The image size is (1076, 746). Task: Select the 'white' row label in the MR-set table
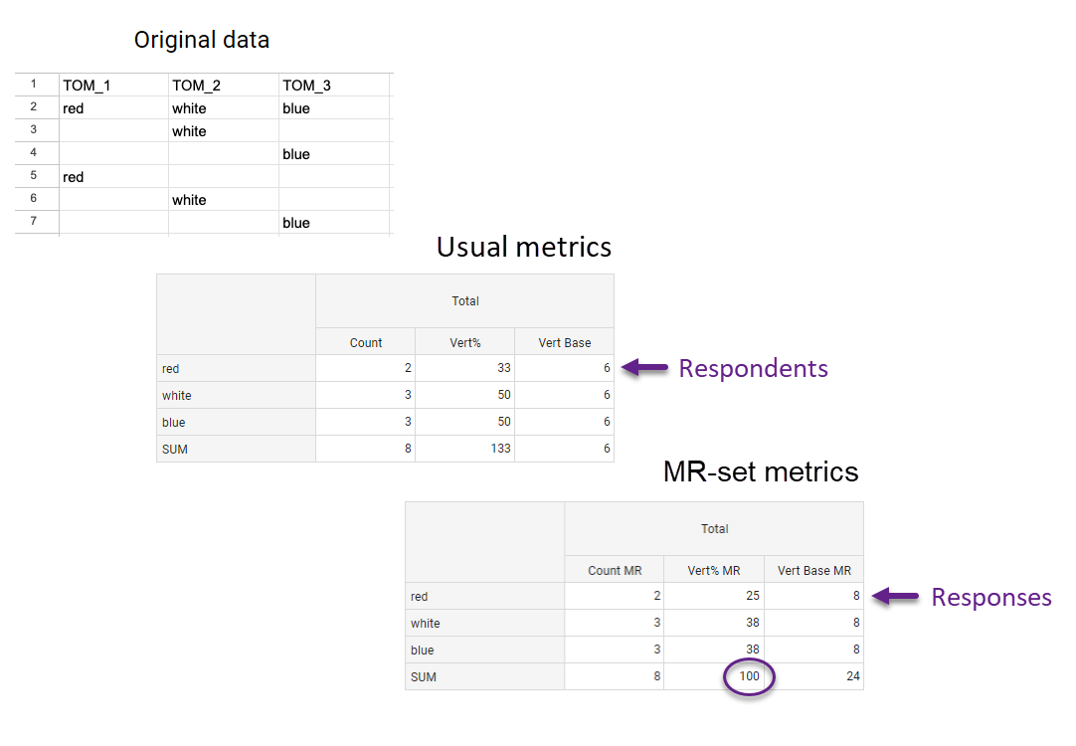(x=426, y=624)
